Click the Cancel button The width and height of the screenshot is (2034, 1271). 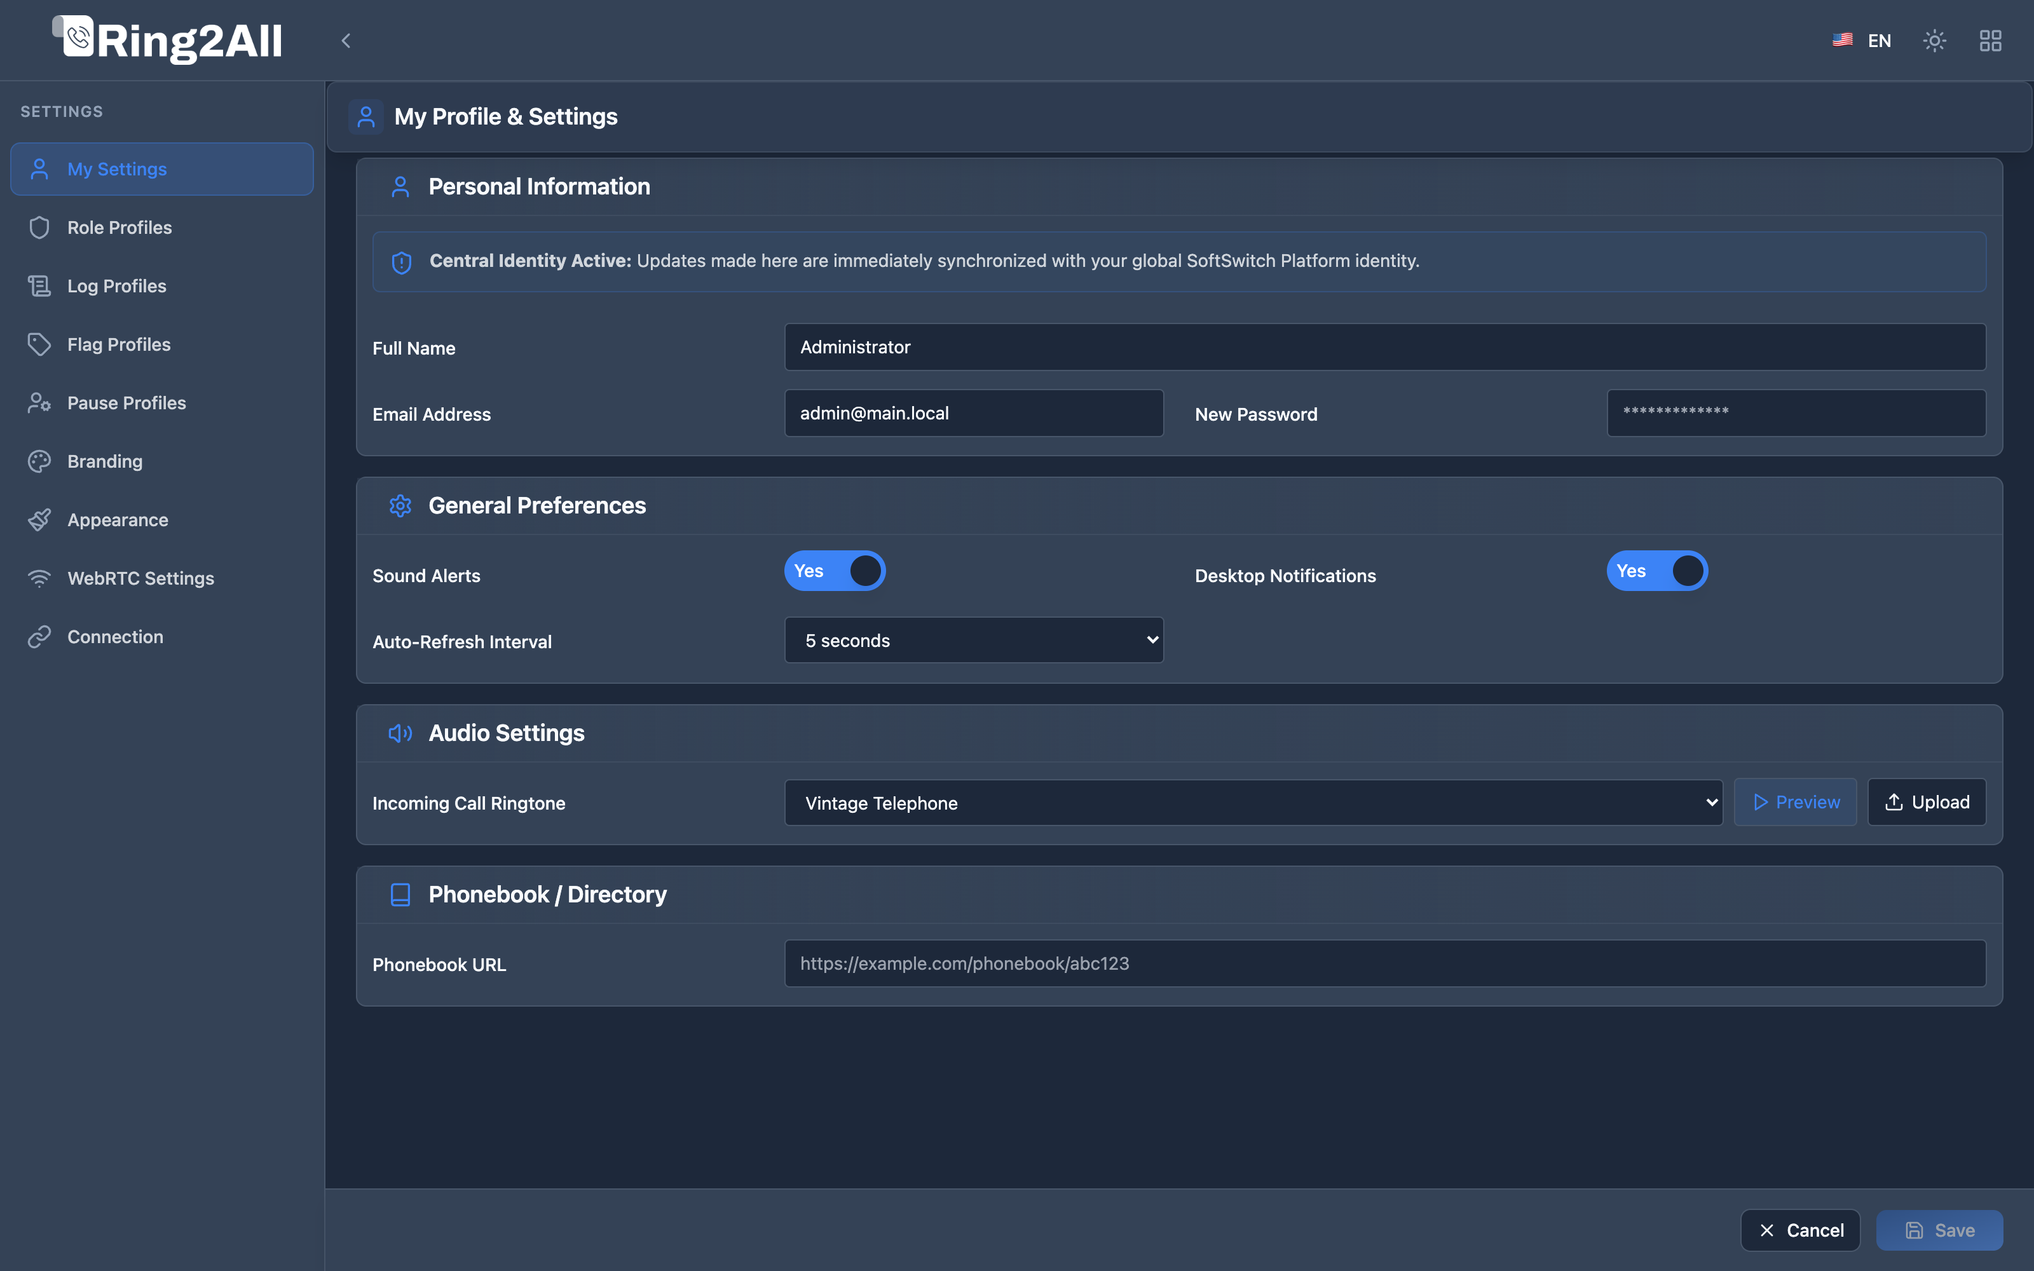(1800, 1231)
